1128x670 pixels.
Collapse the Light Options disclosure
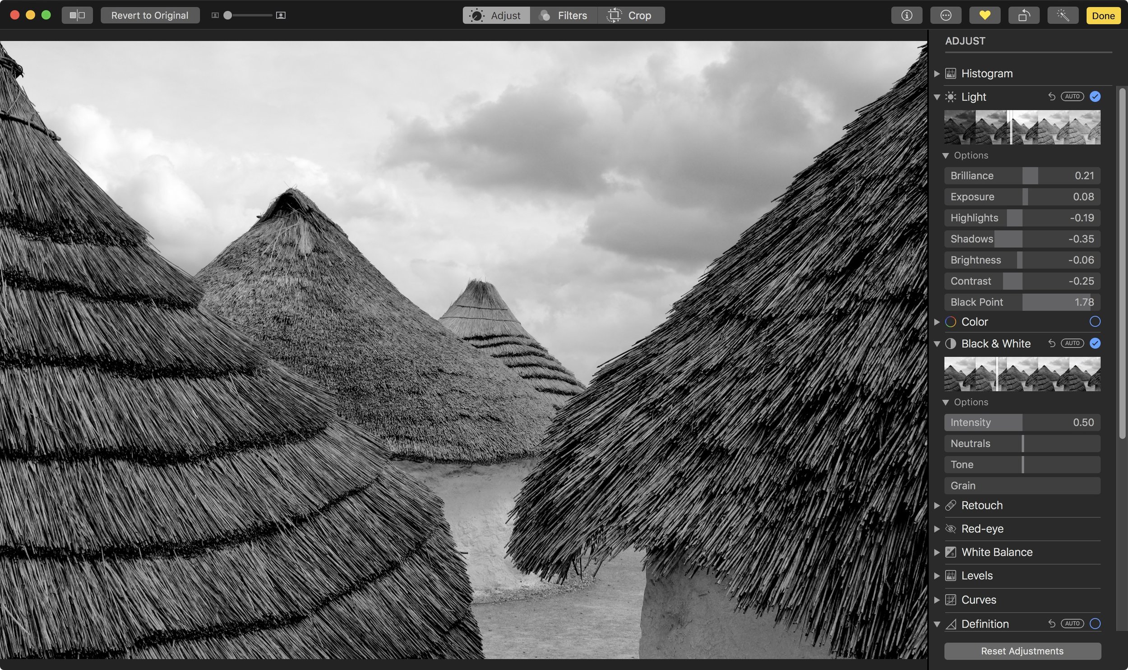[x=945, y=155]
